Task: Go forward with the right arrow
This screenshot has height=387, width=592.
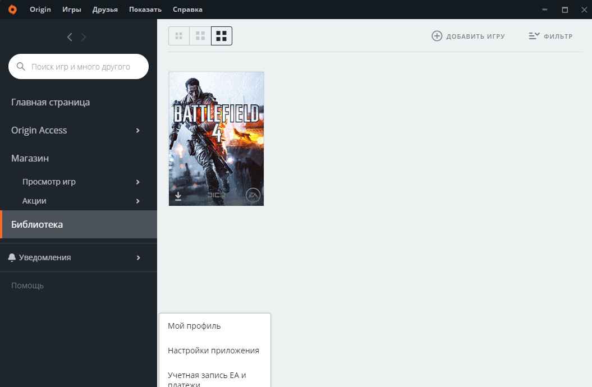Action: 84,37
